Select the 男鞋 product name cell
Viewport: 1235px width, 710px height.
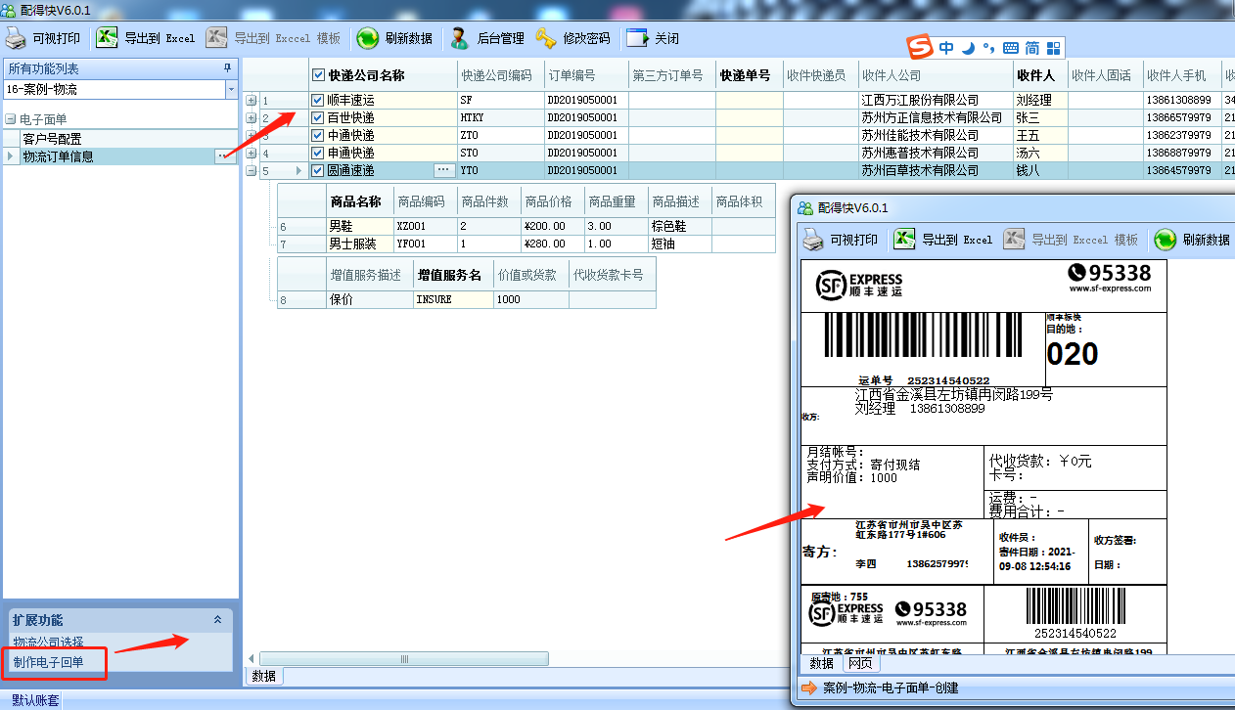tap(358, 226)
